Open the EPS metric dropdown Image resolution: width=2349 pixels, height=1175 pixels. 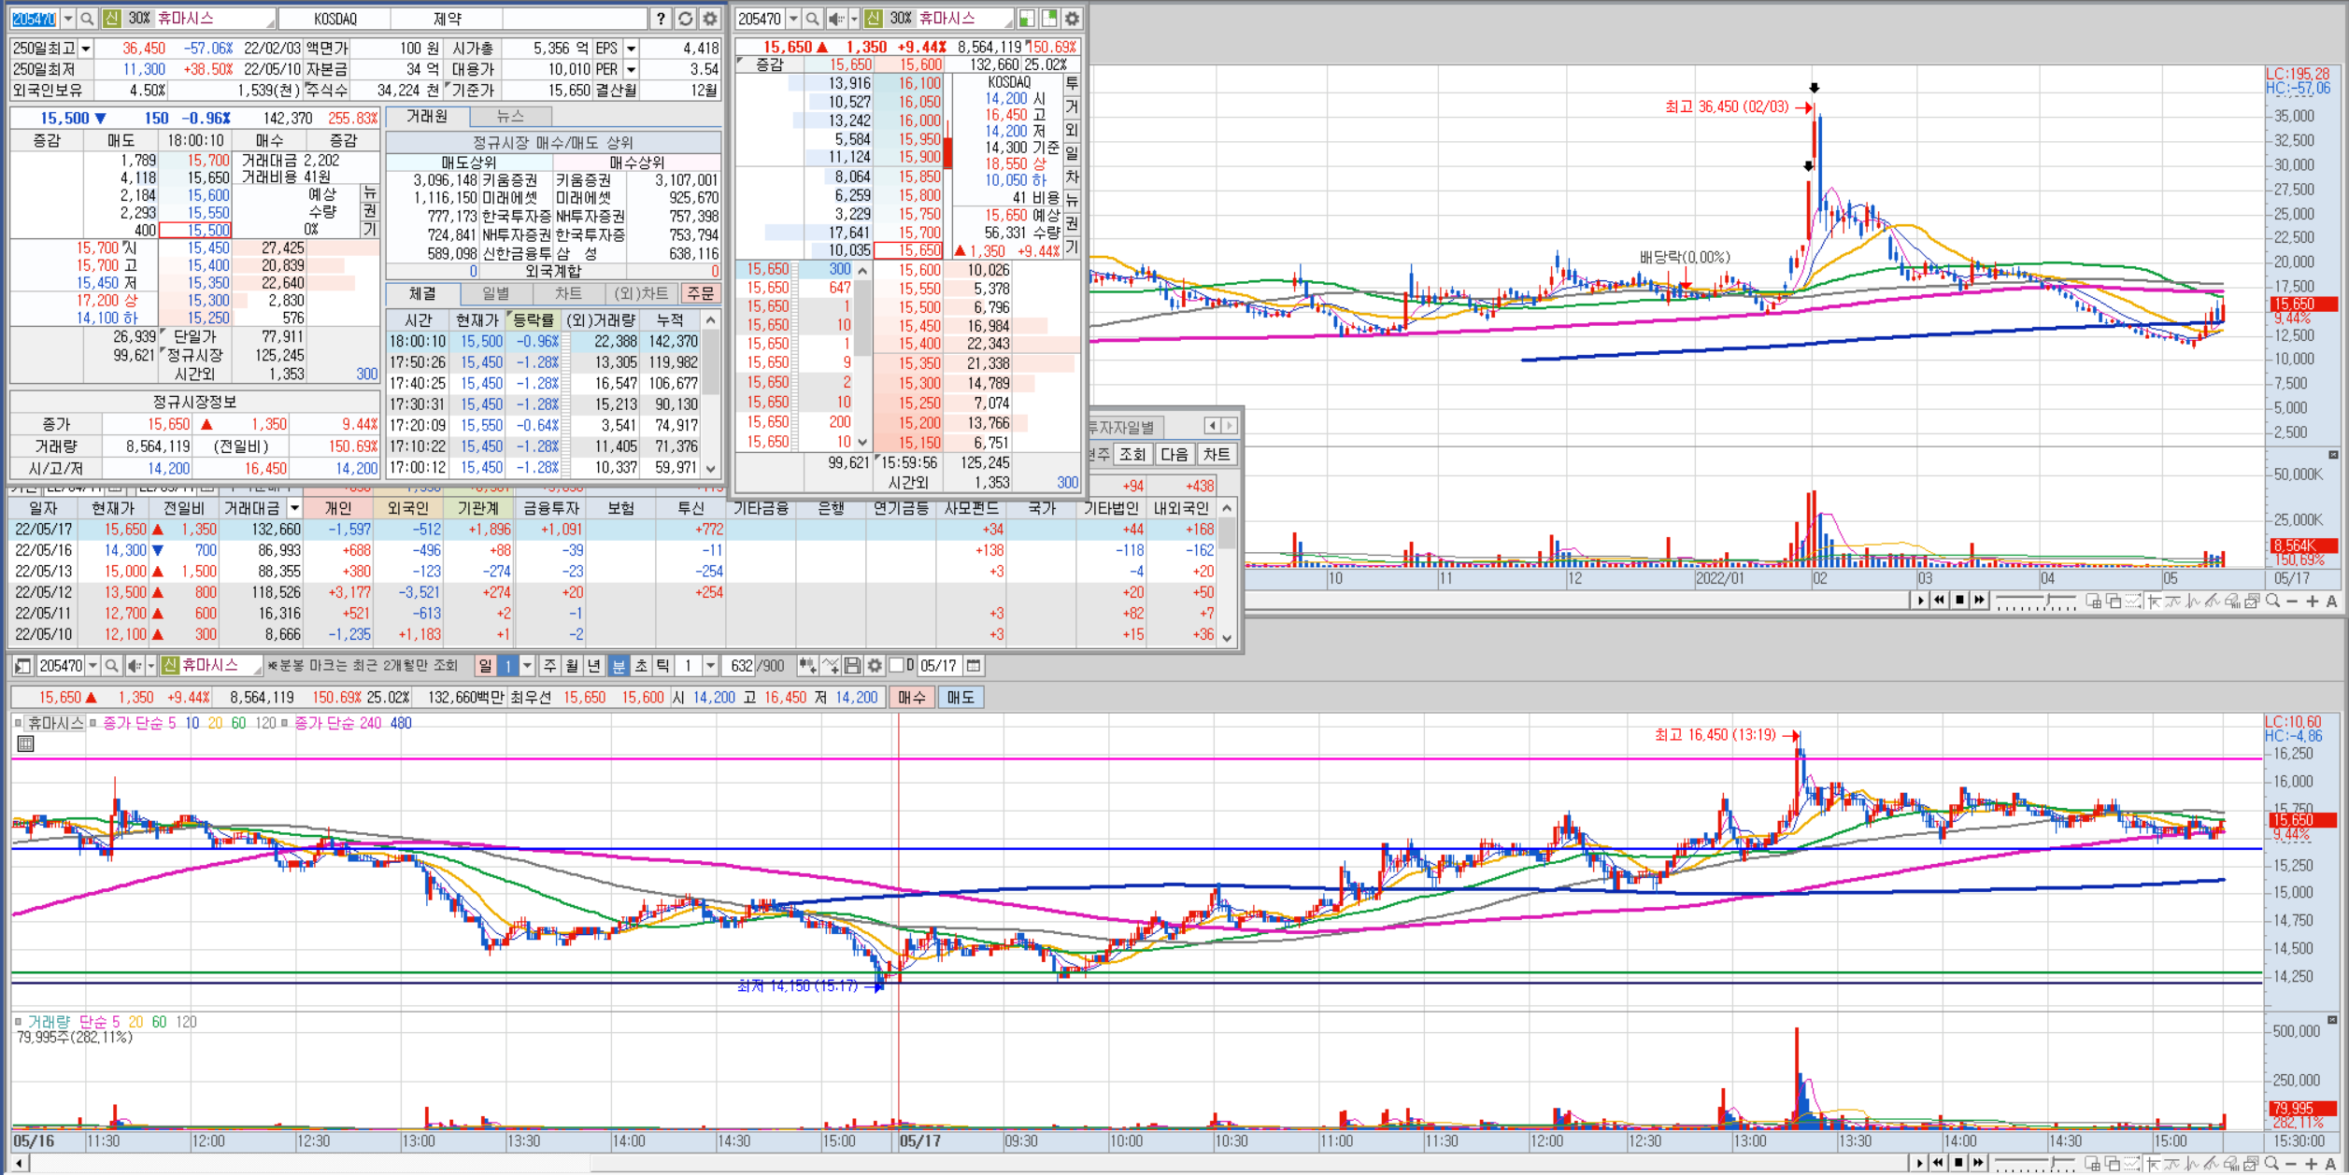tap(632, 49)
